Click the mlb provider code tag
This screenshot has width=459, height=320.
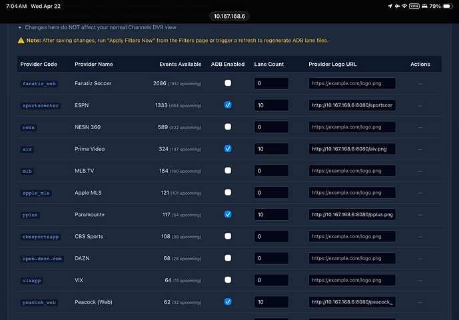[27, 171]
